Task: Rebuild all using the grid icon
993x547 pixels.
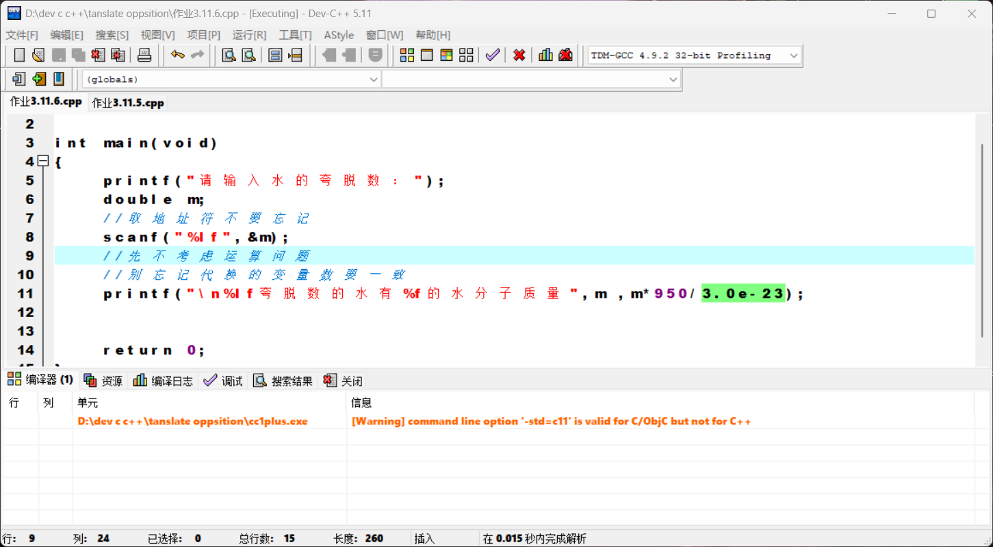Action: (x=467, y=55)
